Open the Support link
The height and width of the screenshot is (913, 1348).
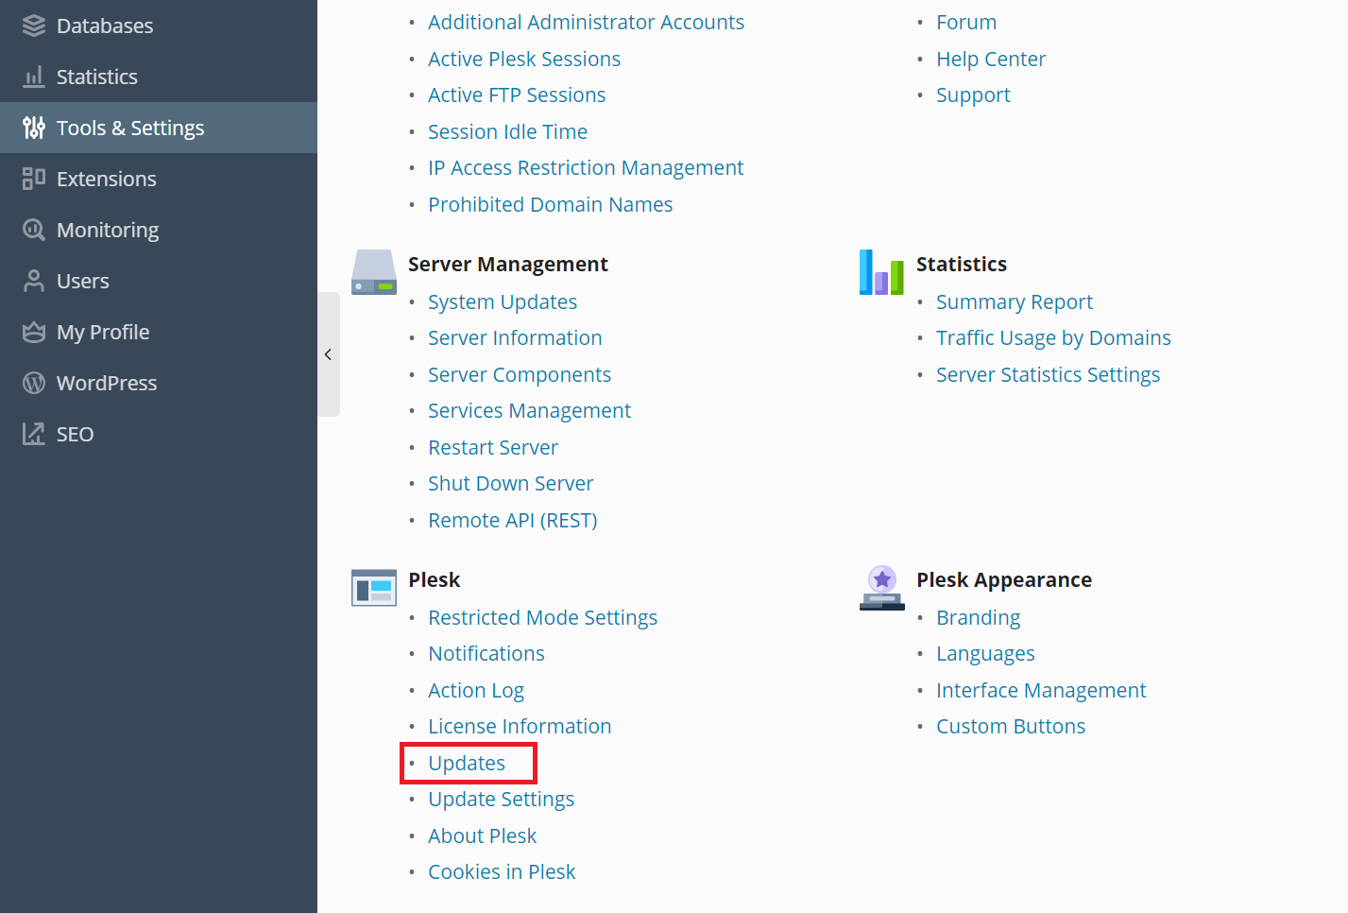tap(973, 95)
